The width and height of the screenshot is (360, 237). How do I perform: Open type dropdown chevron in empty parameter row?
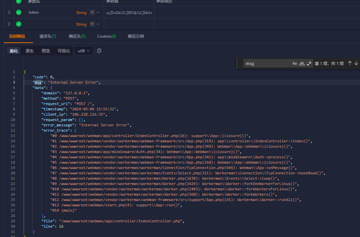coord(98,24)
